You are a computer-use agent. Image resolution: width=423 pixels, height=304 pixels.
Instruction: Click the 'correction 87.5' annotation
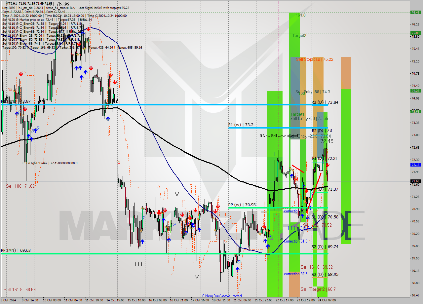(296, 274)
